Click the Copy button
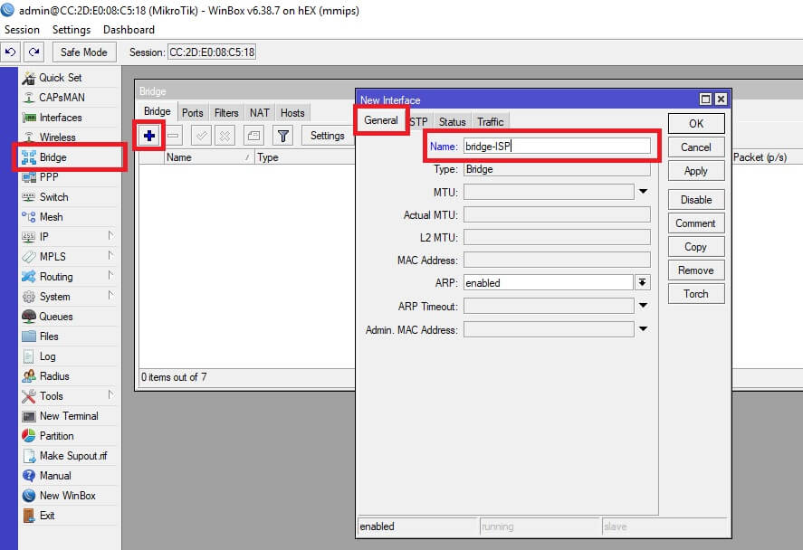 click(696, 247)
